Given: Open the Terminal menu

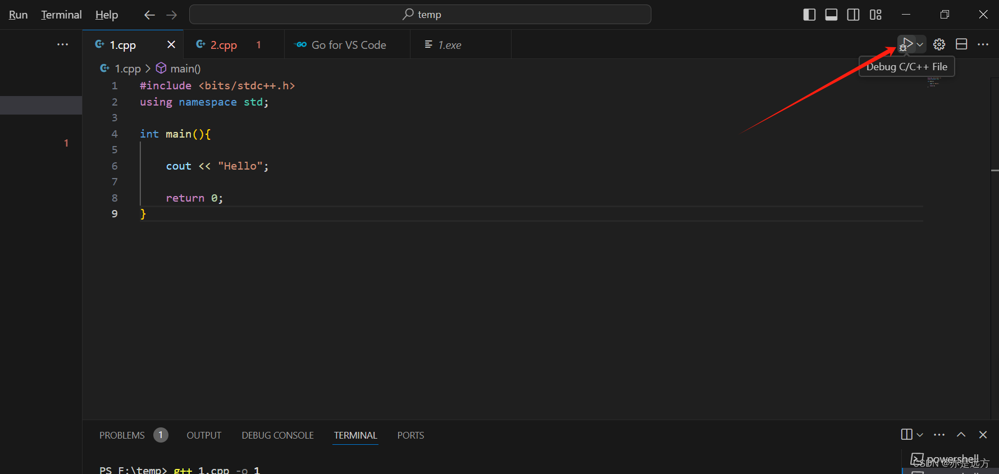Looking at the screenshot, I should tap(61, 15).
